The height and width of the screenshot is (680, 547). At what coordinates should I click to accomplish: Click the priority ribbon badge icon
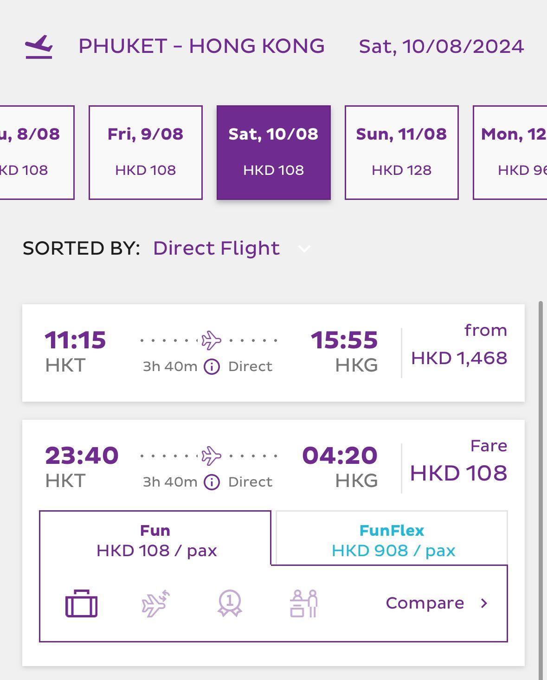pyautogui.click(x=230, y=603)
